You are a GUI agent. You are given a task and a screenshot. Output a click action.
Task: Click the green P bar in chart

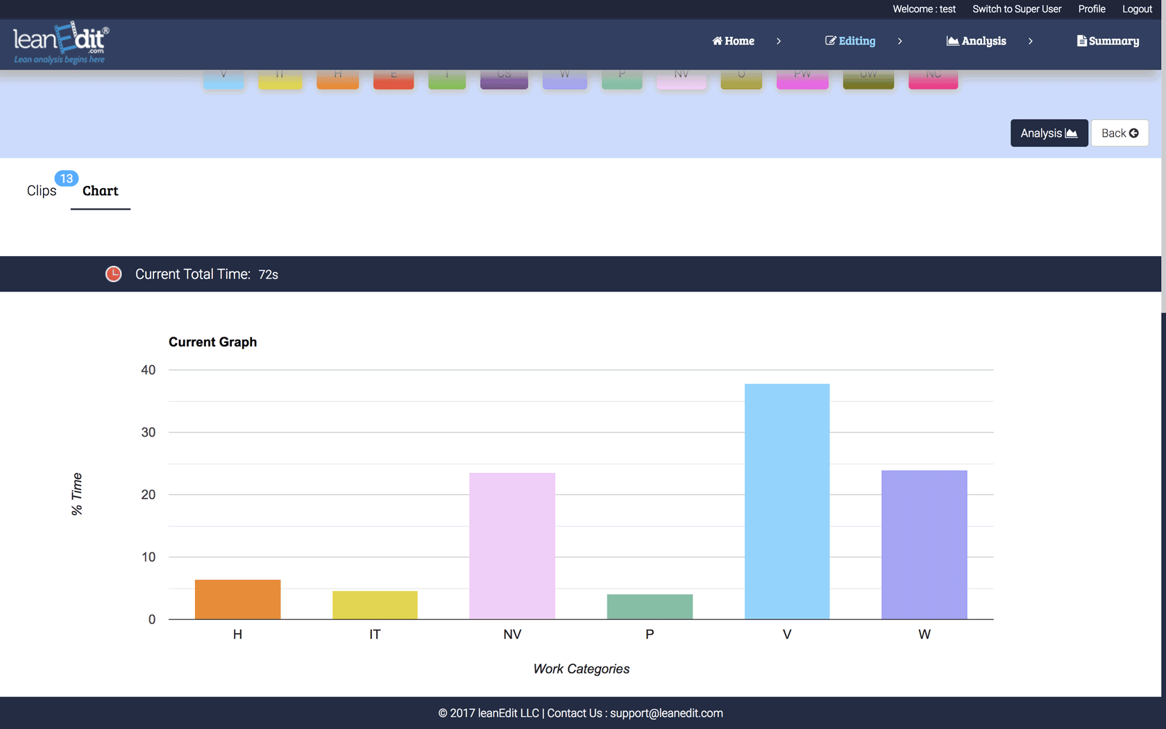click(x=650, y=607)
